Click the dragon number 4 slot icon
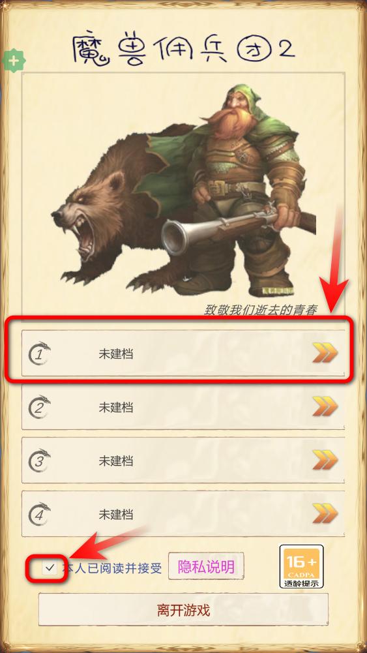 click(x=40, y=514)
